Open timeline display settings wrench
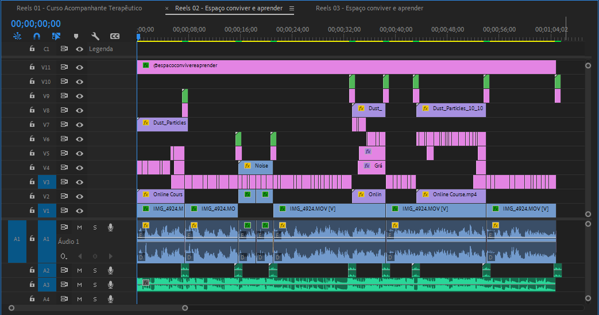599x315 pixels. coord(95,36)
